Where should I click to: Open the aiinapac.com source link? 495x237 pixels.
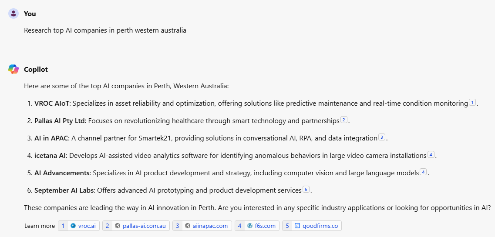tap(202, 226)
